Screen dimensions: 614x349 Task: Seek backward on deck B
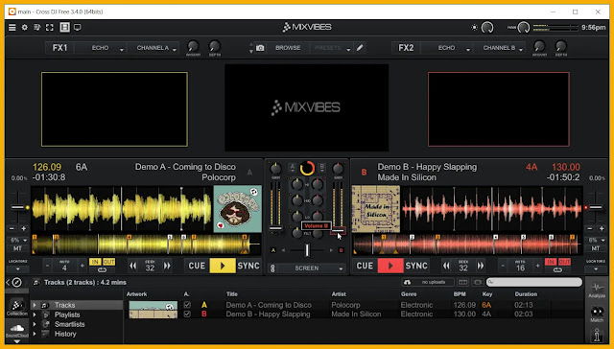coord(446,266)
